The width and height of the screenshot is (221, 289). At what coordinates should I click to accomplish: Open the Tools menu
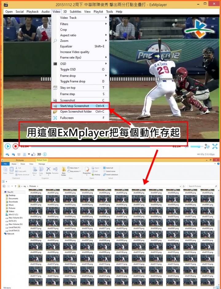(109, 12)
